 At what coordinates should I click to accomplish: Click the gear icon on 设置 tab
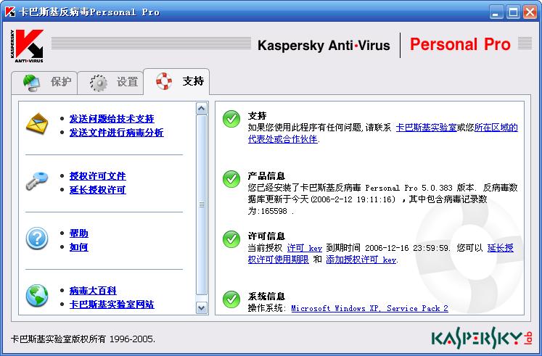click(99, 83)
